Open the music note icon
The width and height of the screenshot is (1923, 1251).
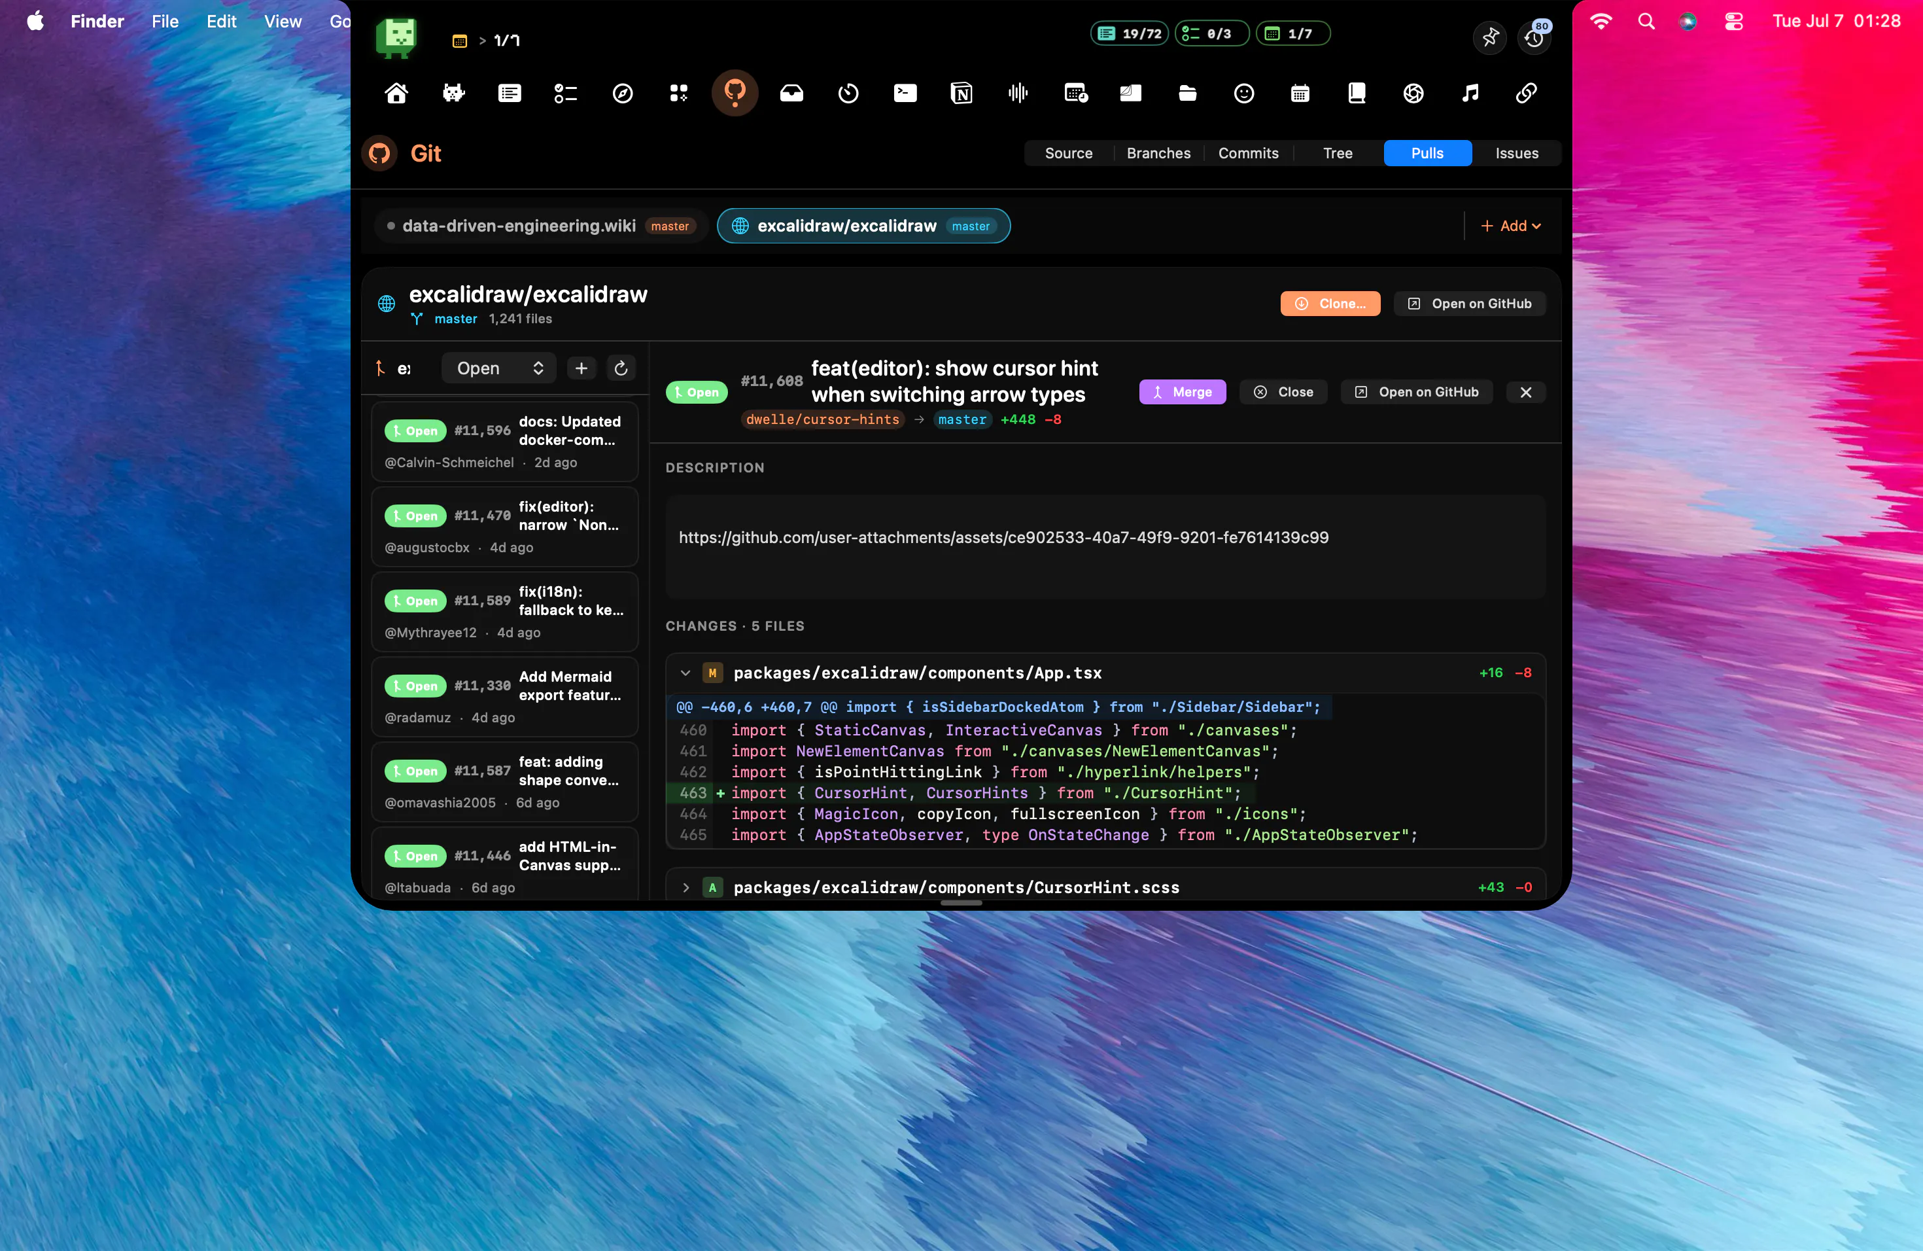click(x=1470, y=93)
